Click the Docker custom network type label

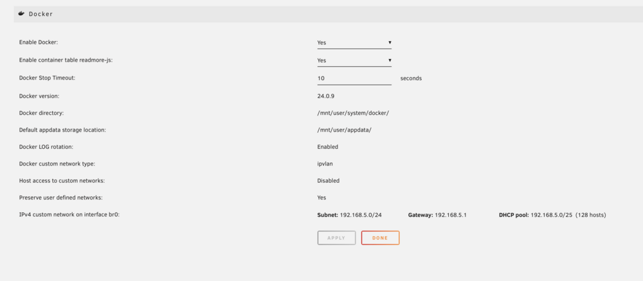coord(57,164)
